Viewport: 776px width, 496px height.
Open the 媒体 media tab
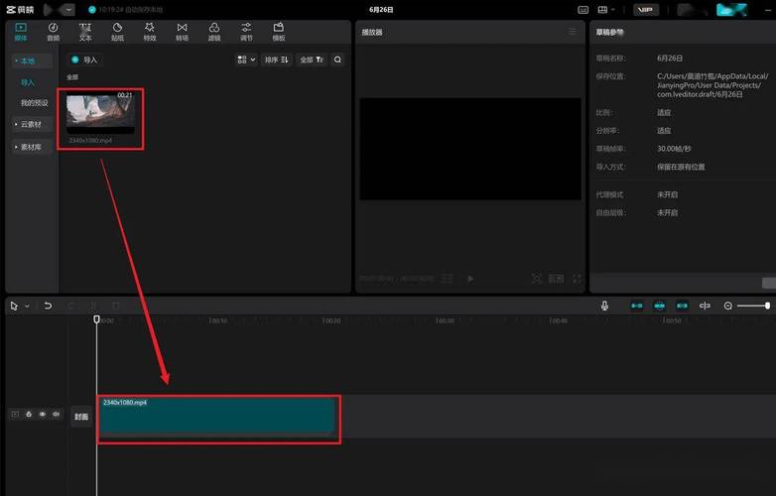point(21,32)
